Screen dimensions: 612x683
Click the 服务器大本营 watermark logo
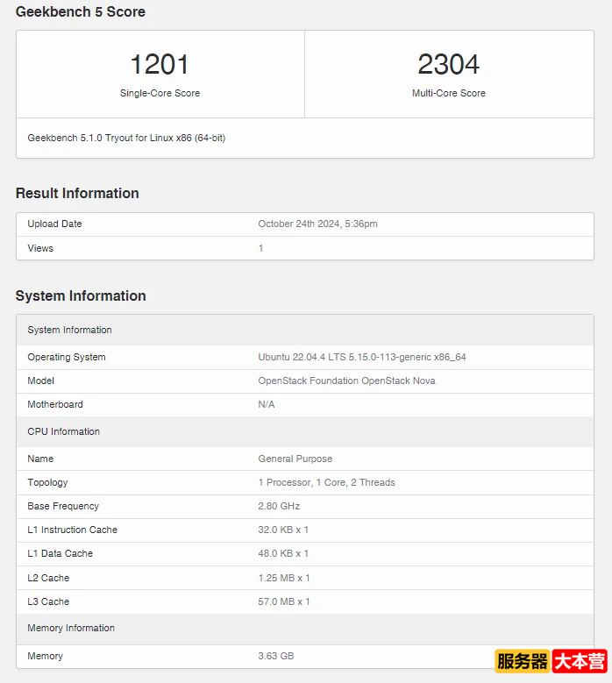pos(551,661)
